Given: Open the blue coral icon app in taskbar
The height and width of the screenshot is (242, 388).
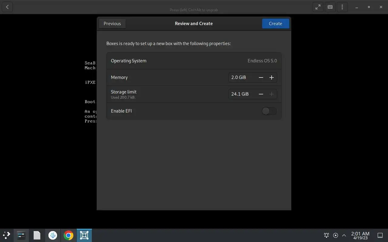Looking at the screenshot, I should click(x=53, y=235).
